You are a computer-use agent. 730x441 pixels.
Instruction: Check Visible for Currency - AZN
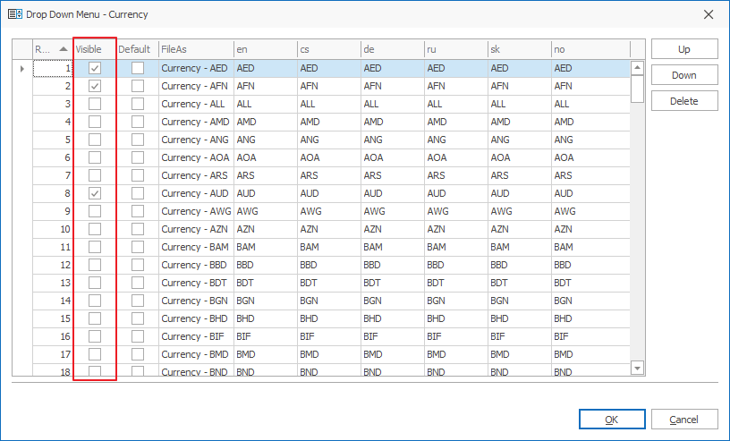tap(95, 229)
